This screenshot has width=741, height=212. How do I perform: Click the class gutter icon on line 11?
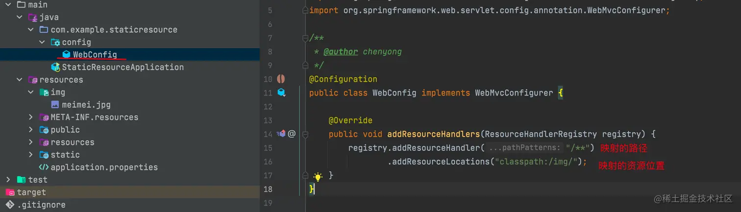click(281, 93)
